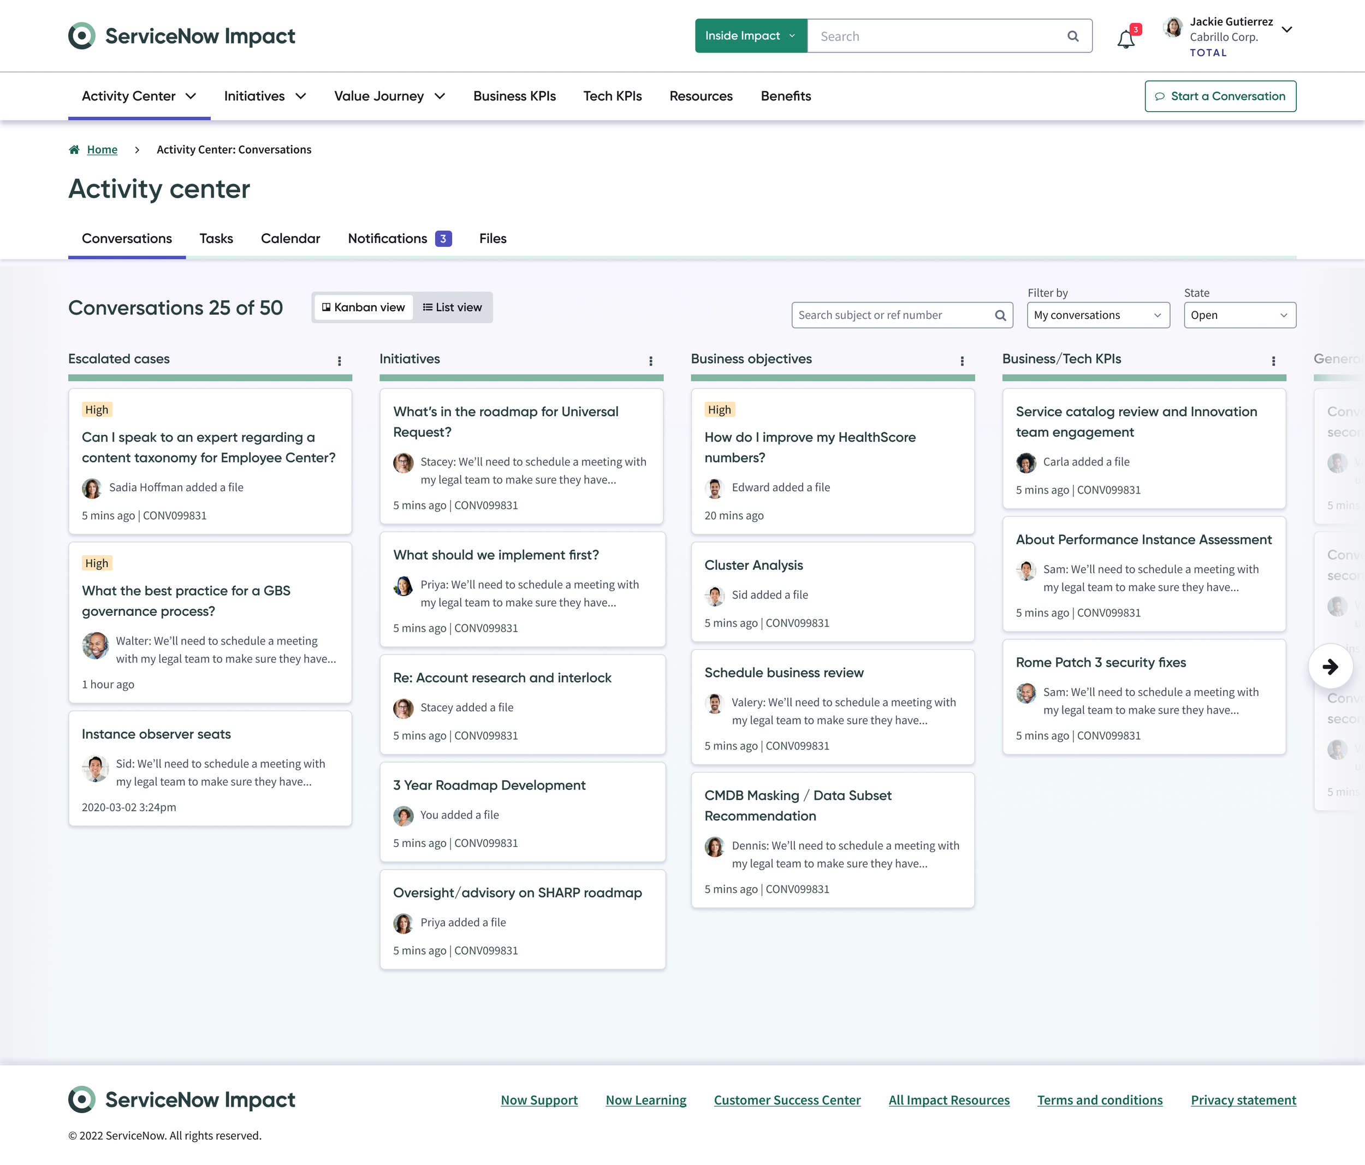Open the Inside Impact search scope dropdown

point(751,35)
